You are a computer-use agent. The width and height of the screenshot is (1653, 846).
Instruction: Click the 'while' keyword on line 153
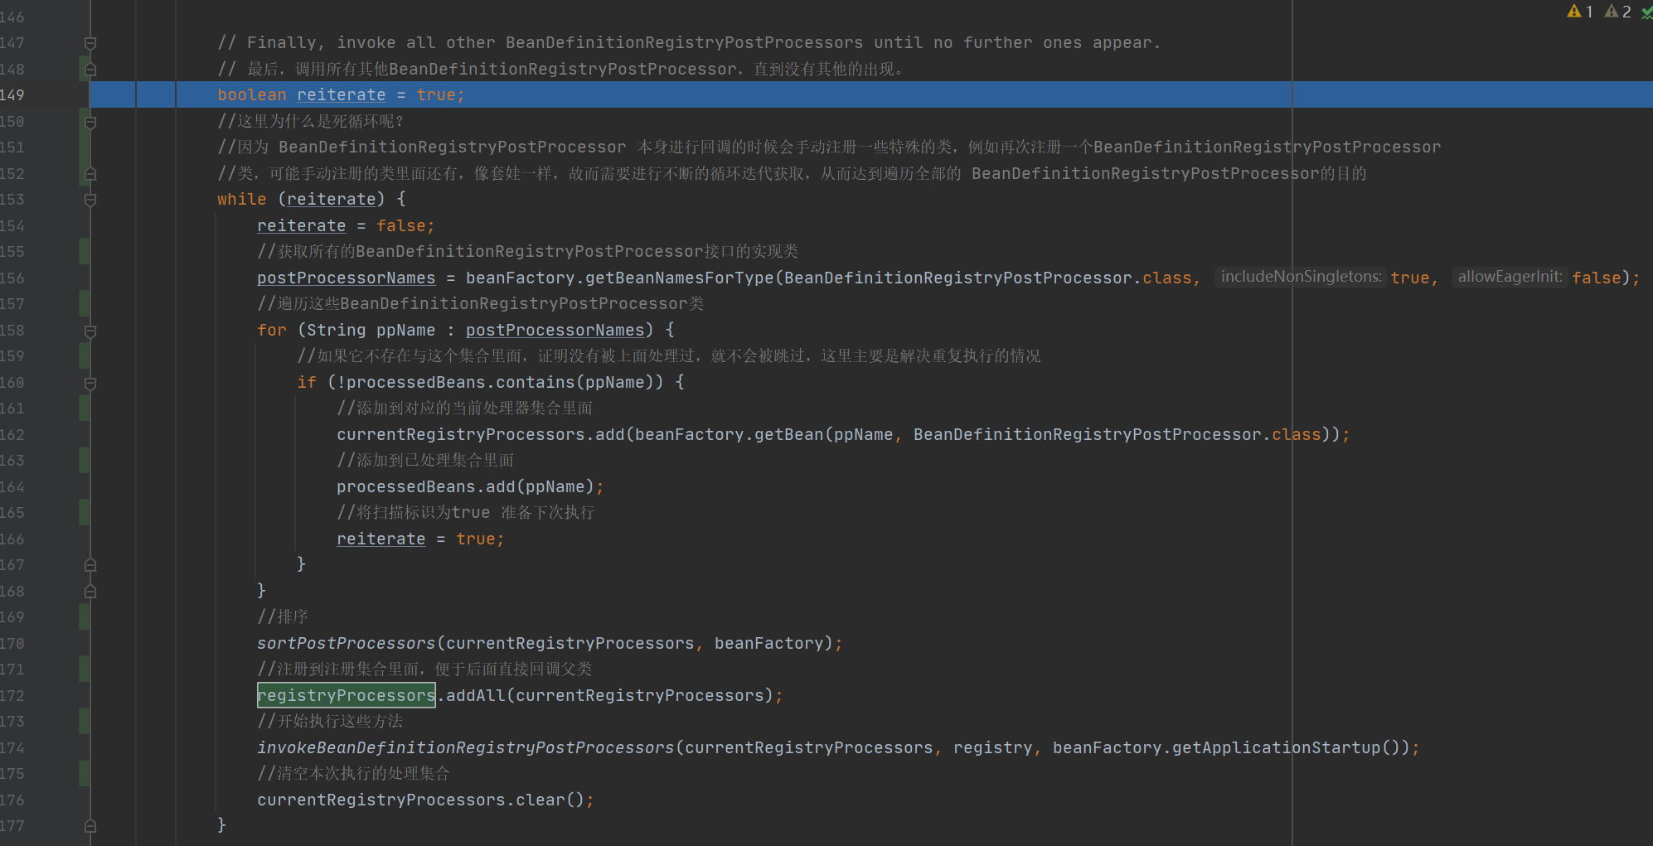coord(242,200)
